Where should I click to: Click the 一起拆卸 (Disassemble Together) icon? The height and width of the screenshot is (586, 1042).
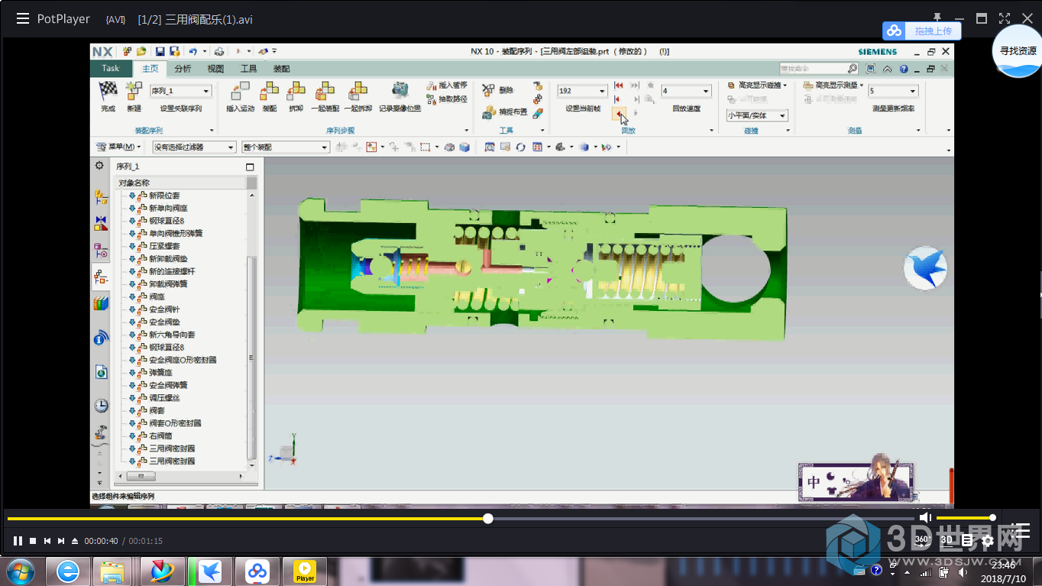(358, 91)
